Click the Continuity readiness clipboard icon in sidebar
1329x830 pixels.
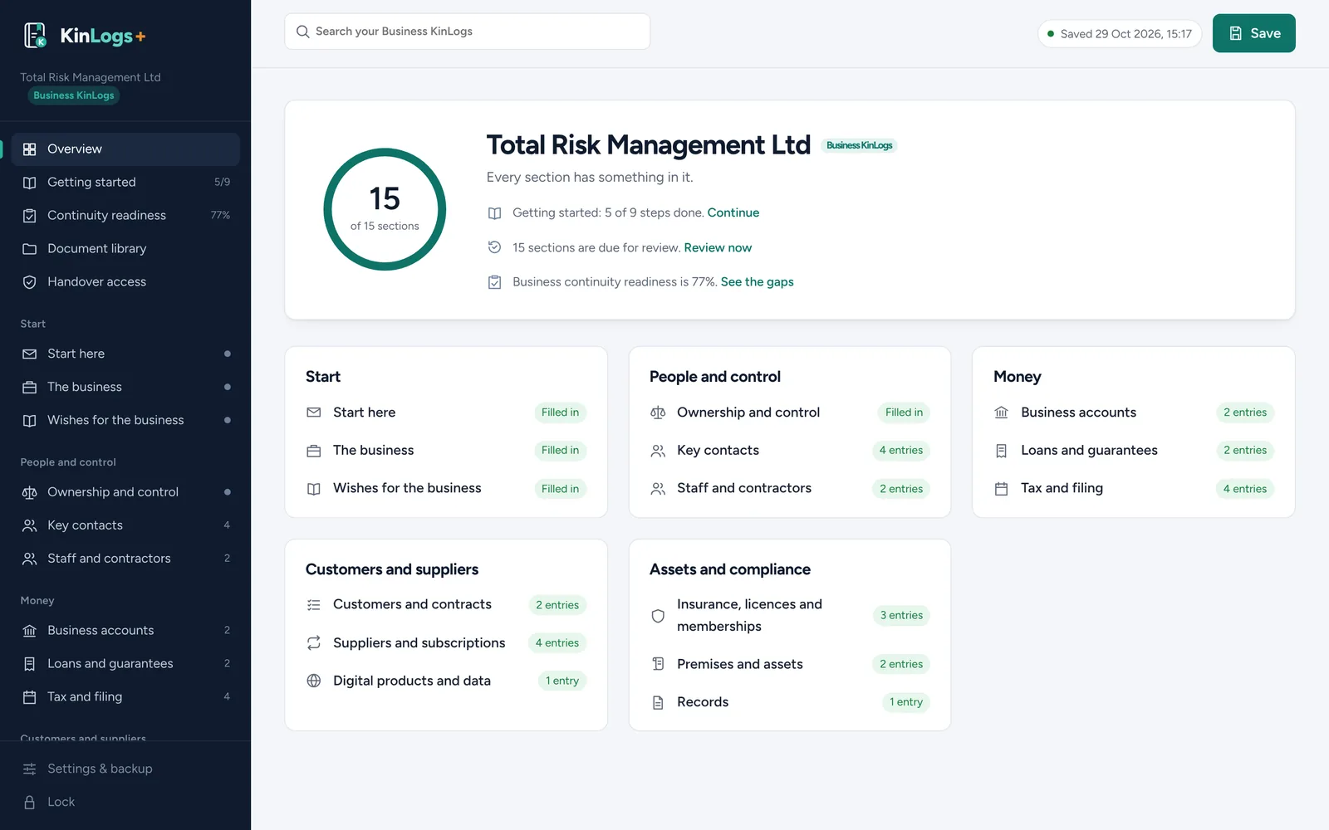(x=30, y=216)
